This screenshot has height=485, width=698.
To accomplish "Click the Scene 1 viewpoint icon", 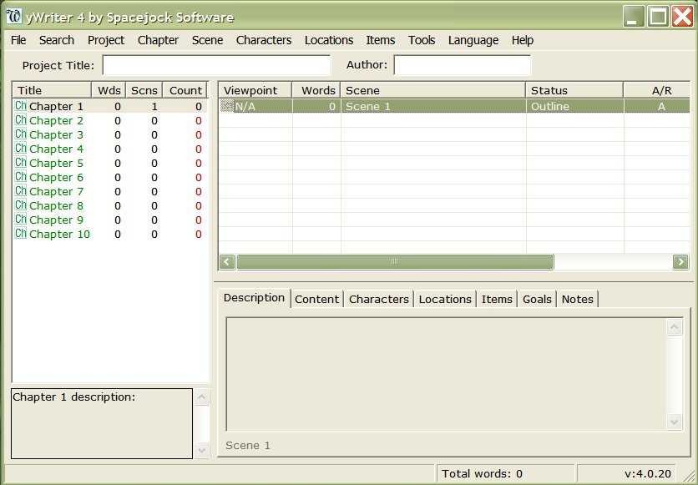I will coord(227,107).
